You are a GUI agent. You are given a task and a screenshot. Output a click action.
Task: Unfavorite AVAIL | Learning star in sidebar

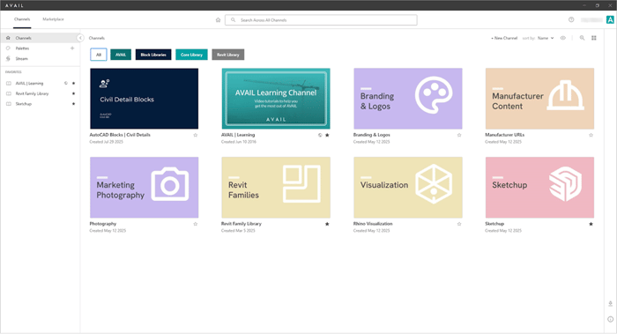tap(73, 84)
